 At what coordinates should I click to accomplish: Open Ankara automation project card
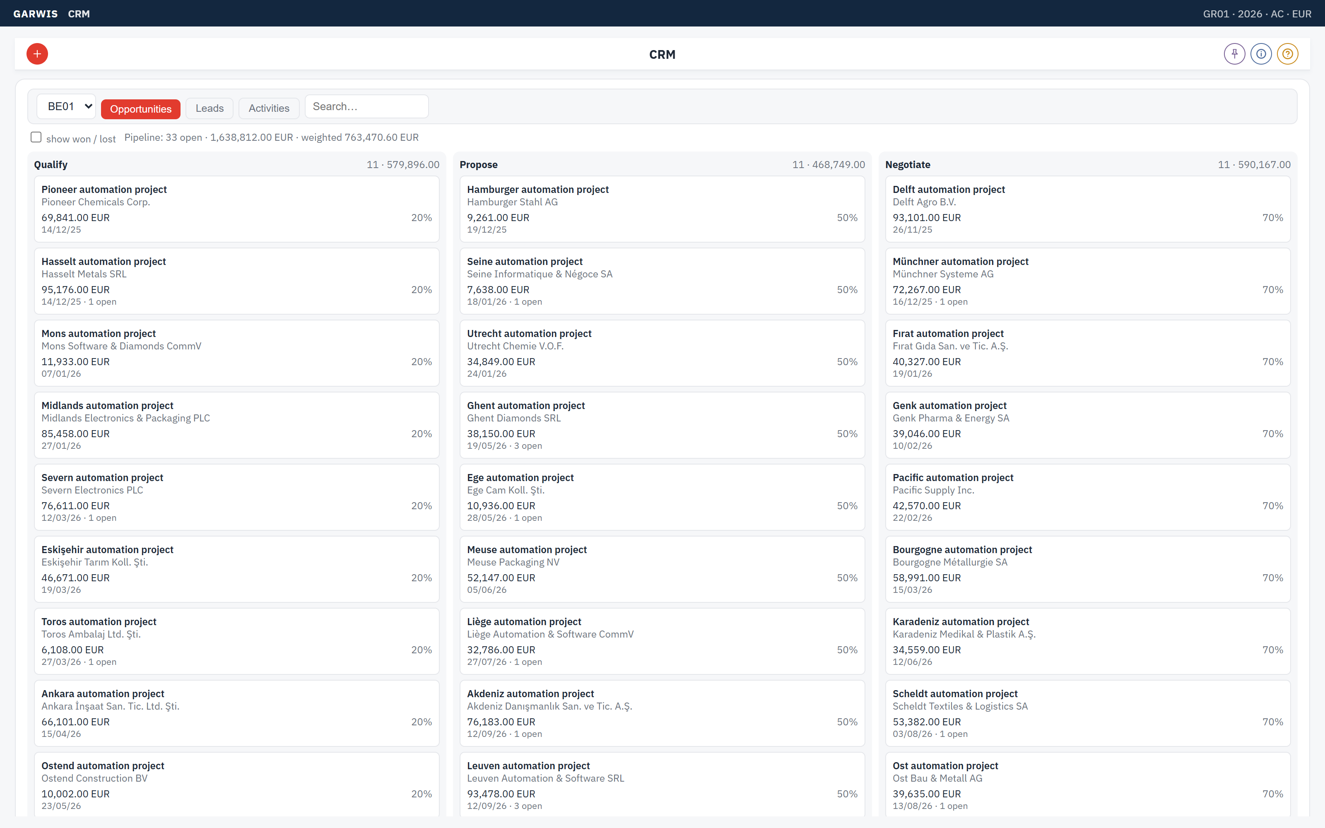tap(236, 713)
